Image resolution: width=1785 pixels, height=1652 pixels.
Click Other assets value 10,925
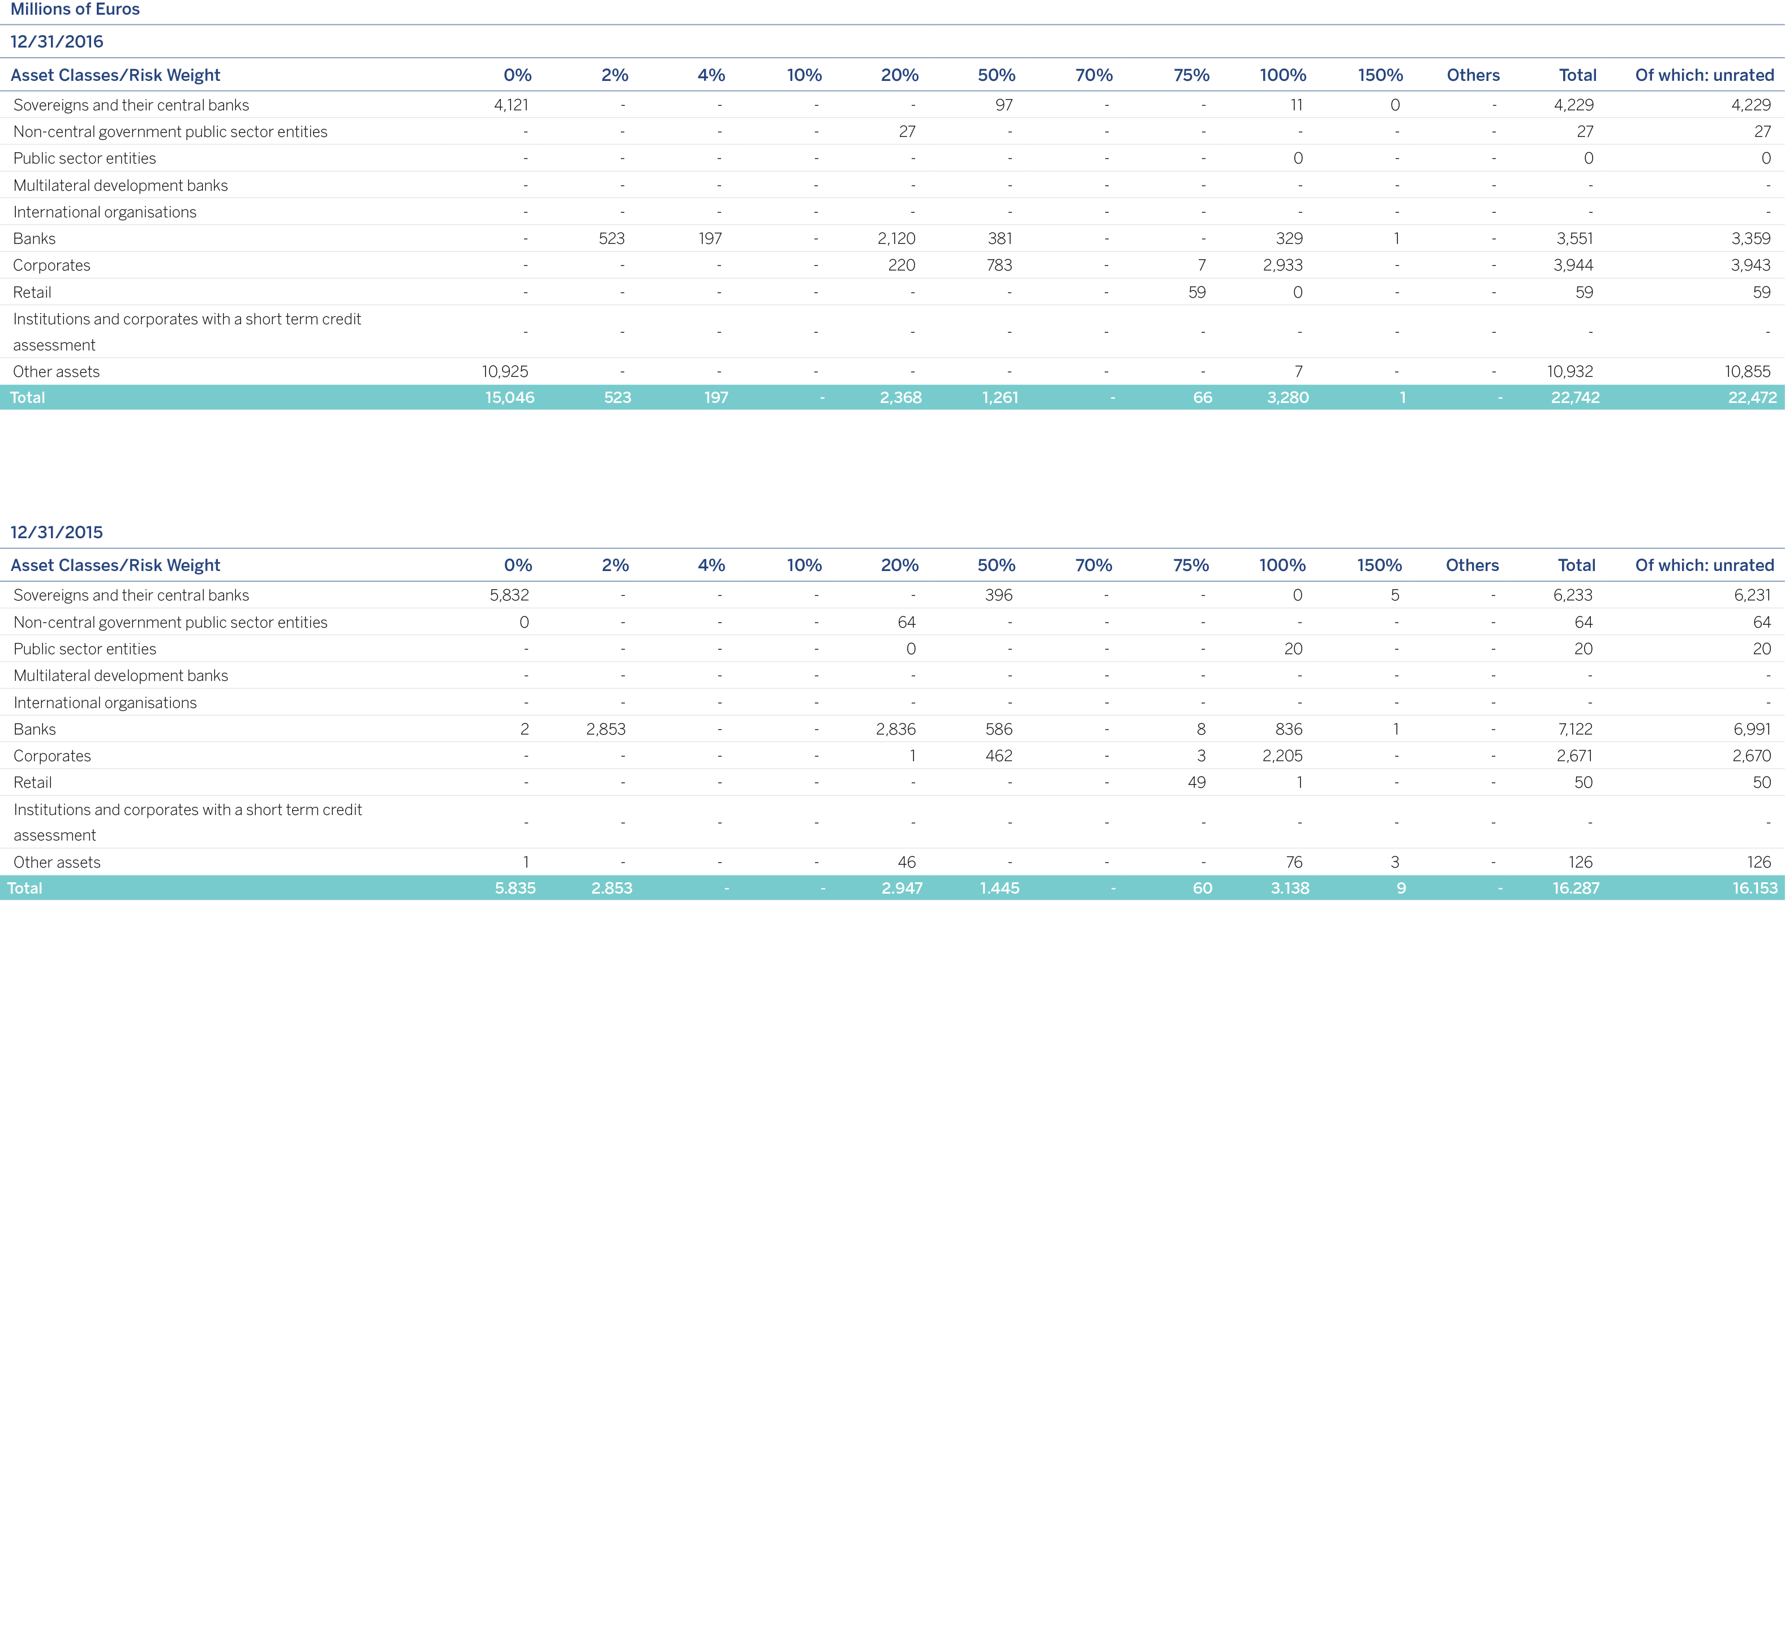point(505,372)
